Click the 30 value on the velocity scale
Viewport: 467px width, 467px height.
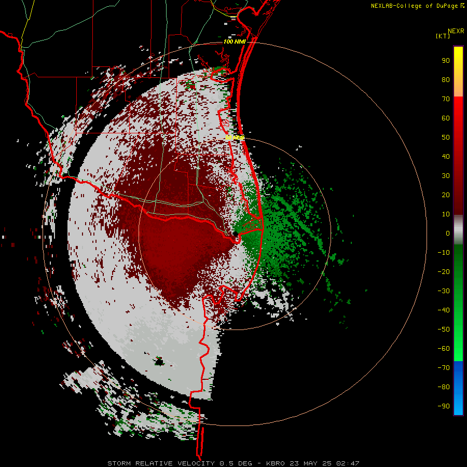(x=446, y=176)
